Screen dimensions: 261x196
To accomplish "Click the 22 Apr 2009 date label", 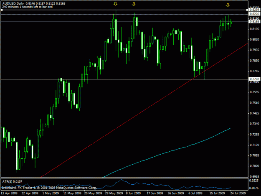I will coord(30,193).
